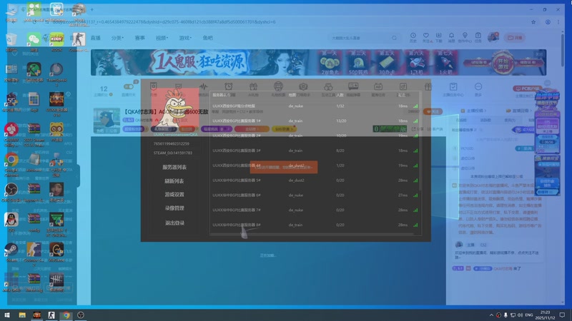
Task: Go to 鱼吧 in Douyu nav
Action: coord(208,38)
